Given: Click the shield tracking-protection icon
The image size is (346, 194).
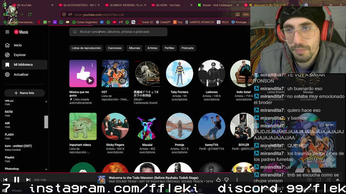Looking at the screenshot, I should pos(64,15).
